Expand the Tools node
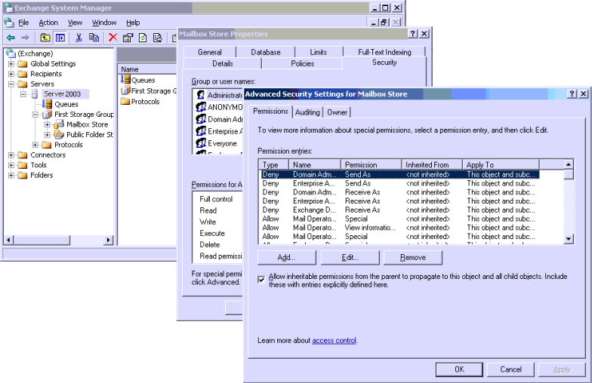592x383 pixels. (x=11, y=165)
